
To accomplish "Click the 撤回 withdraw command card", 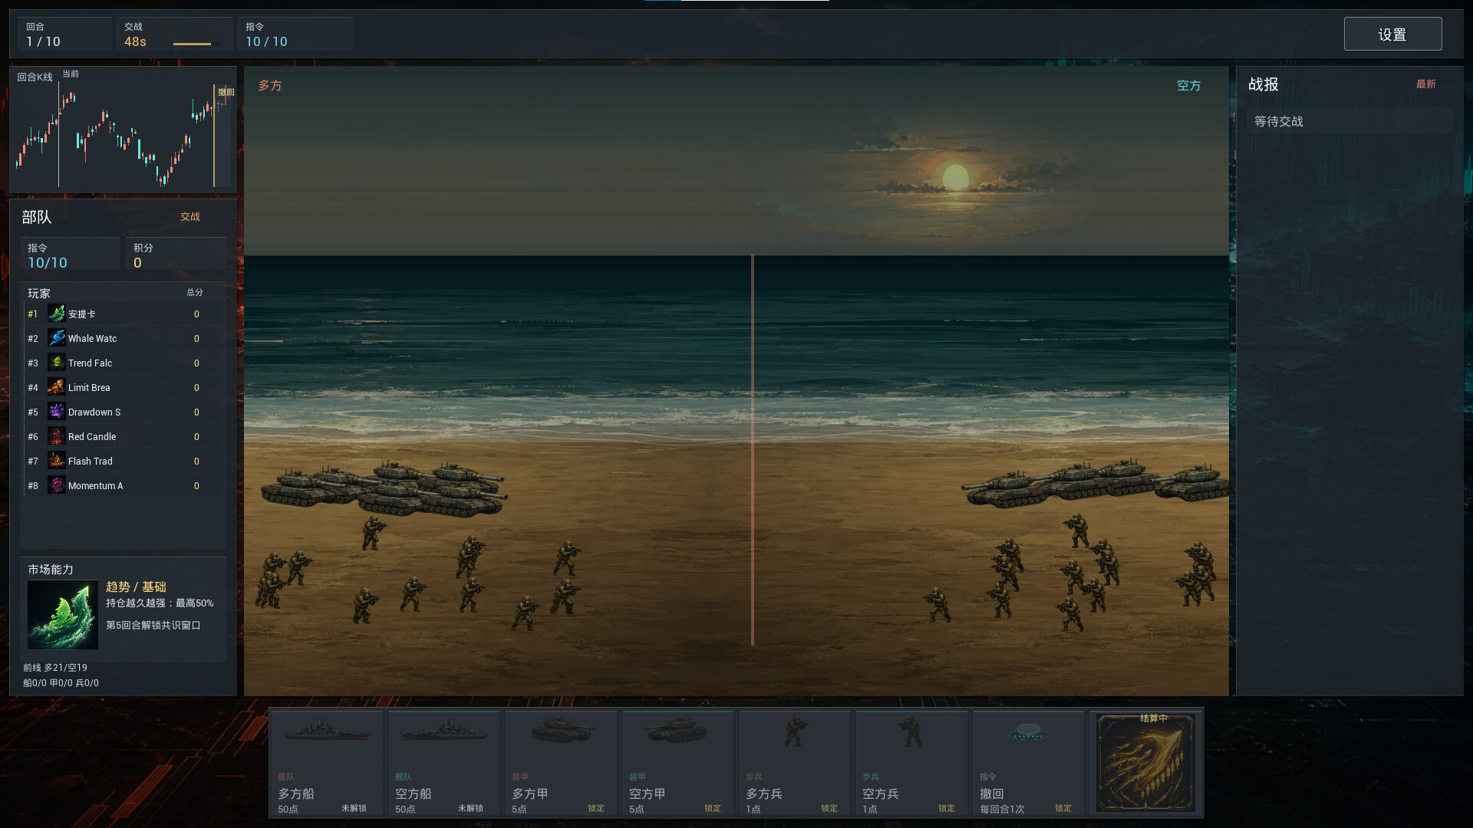I will pos(1029,764).
